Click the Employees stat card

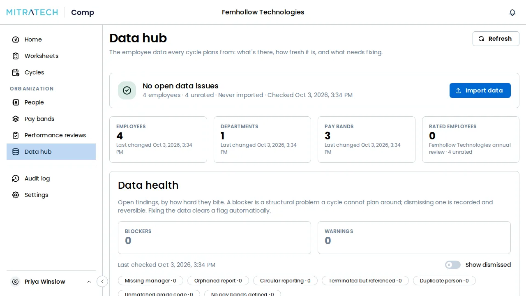(x=158, y=139)
